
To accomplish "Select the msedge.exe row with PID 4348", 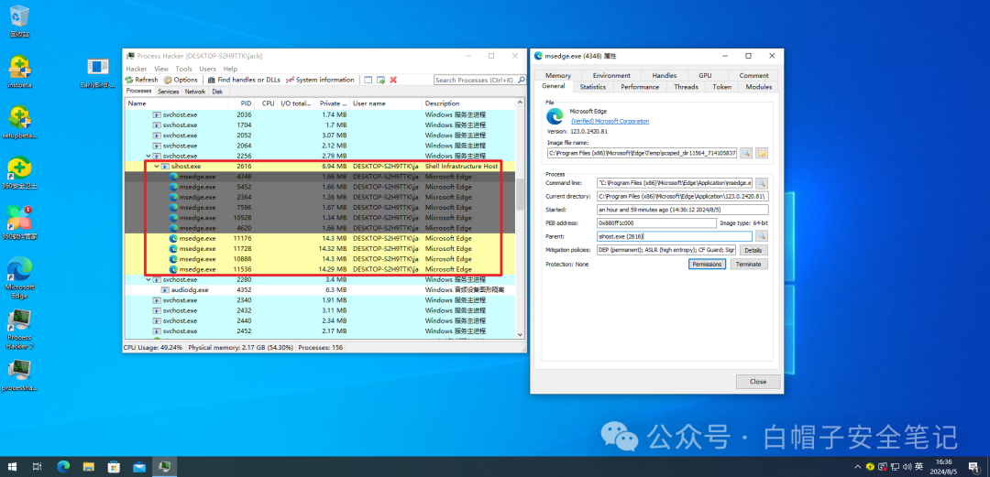I will point(320,177).
